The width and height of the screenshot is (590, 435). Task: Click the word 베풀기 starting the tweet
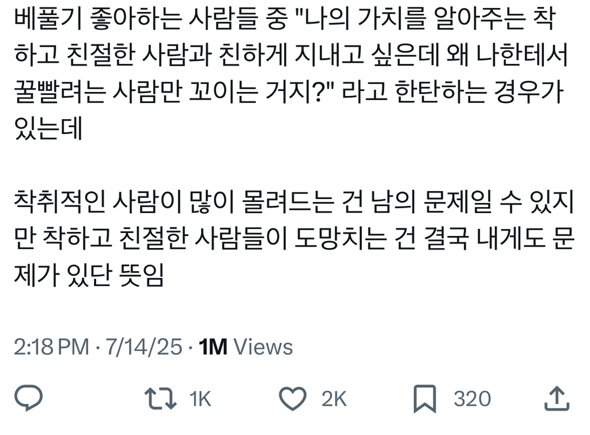(48, 18)
